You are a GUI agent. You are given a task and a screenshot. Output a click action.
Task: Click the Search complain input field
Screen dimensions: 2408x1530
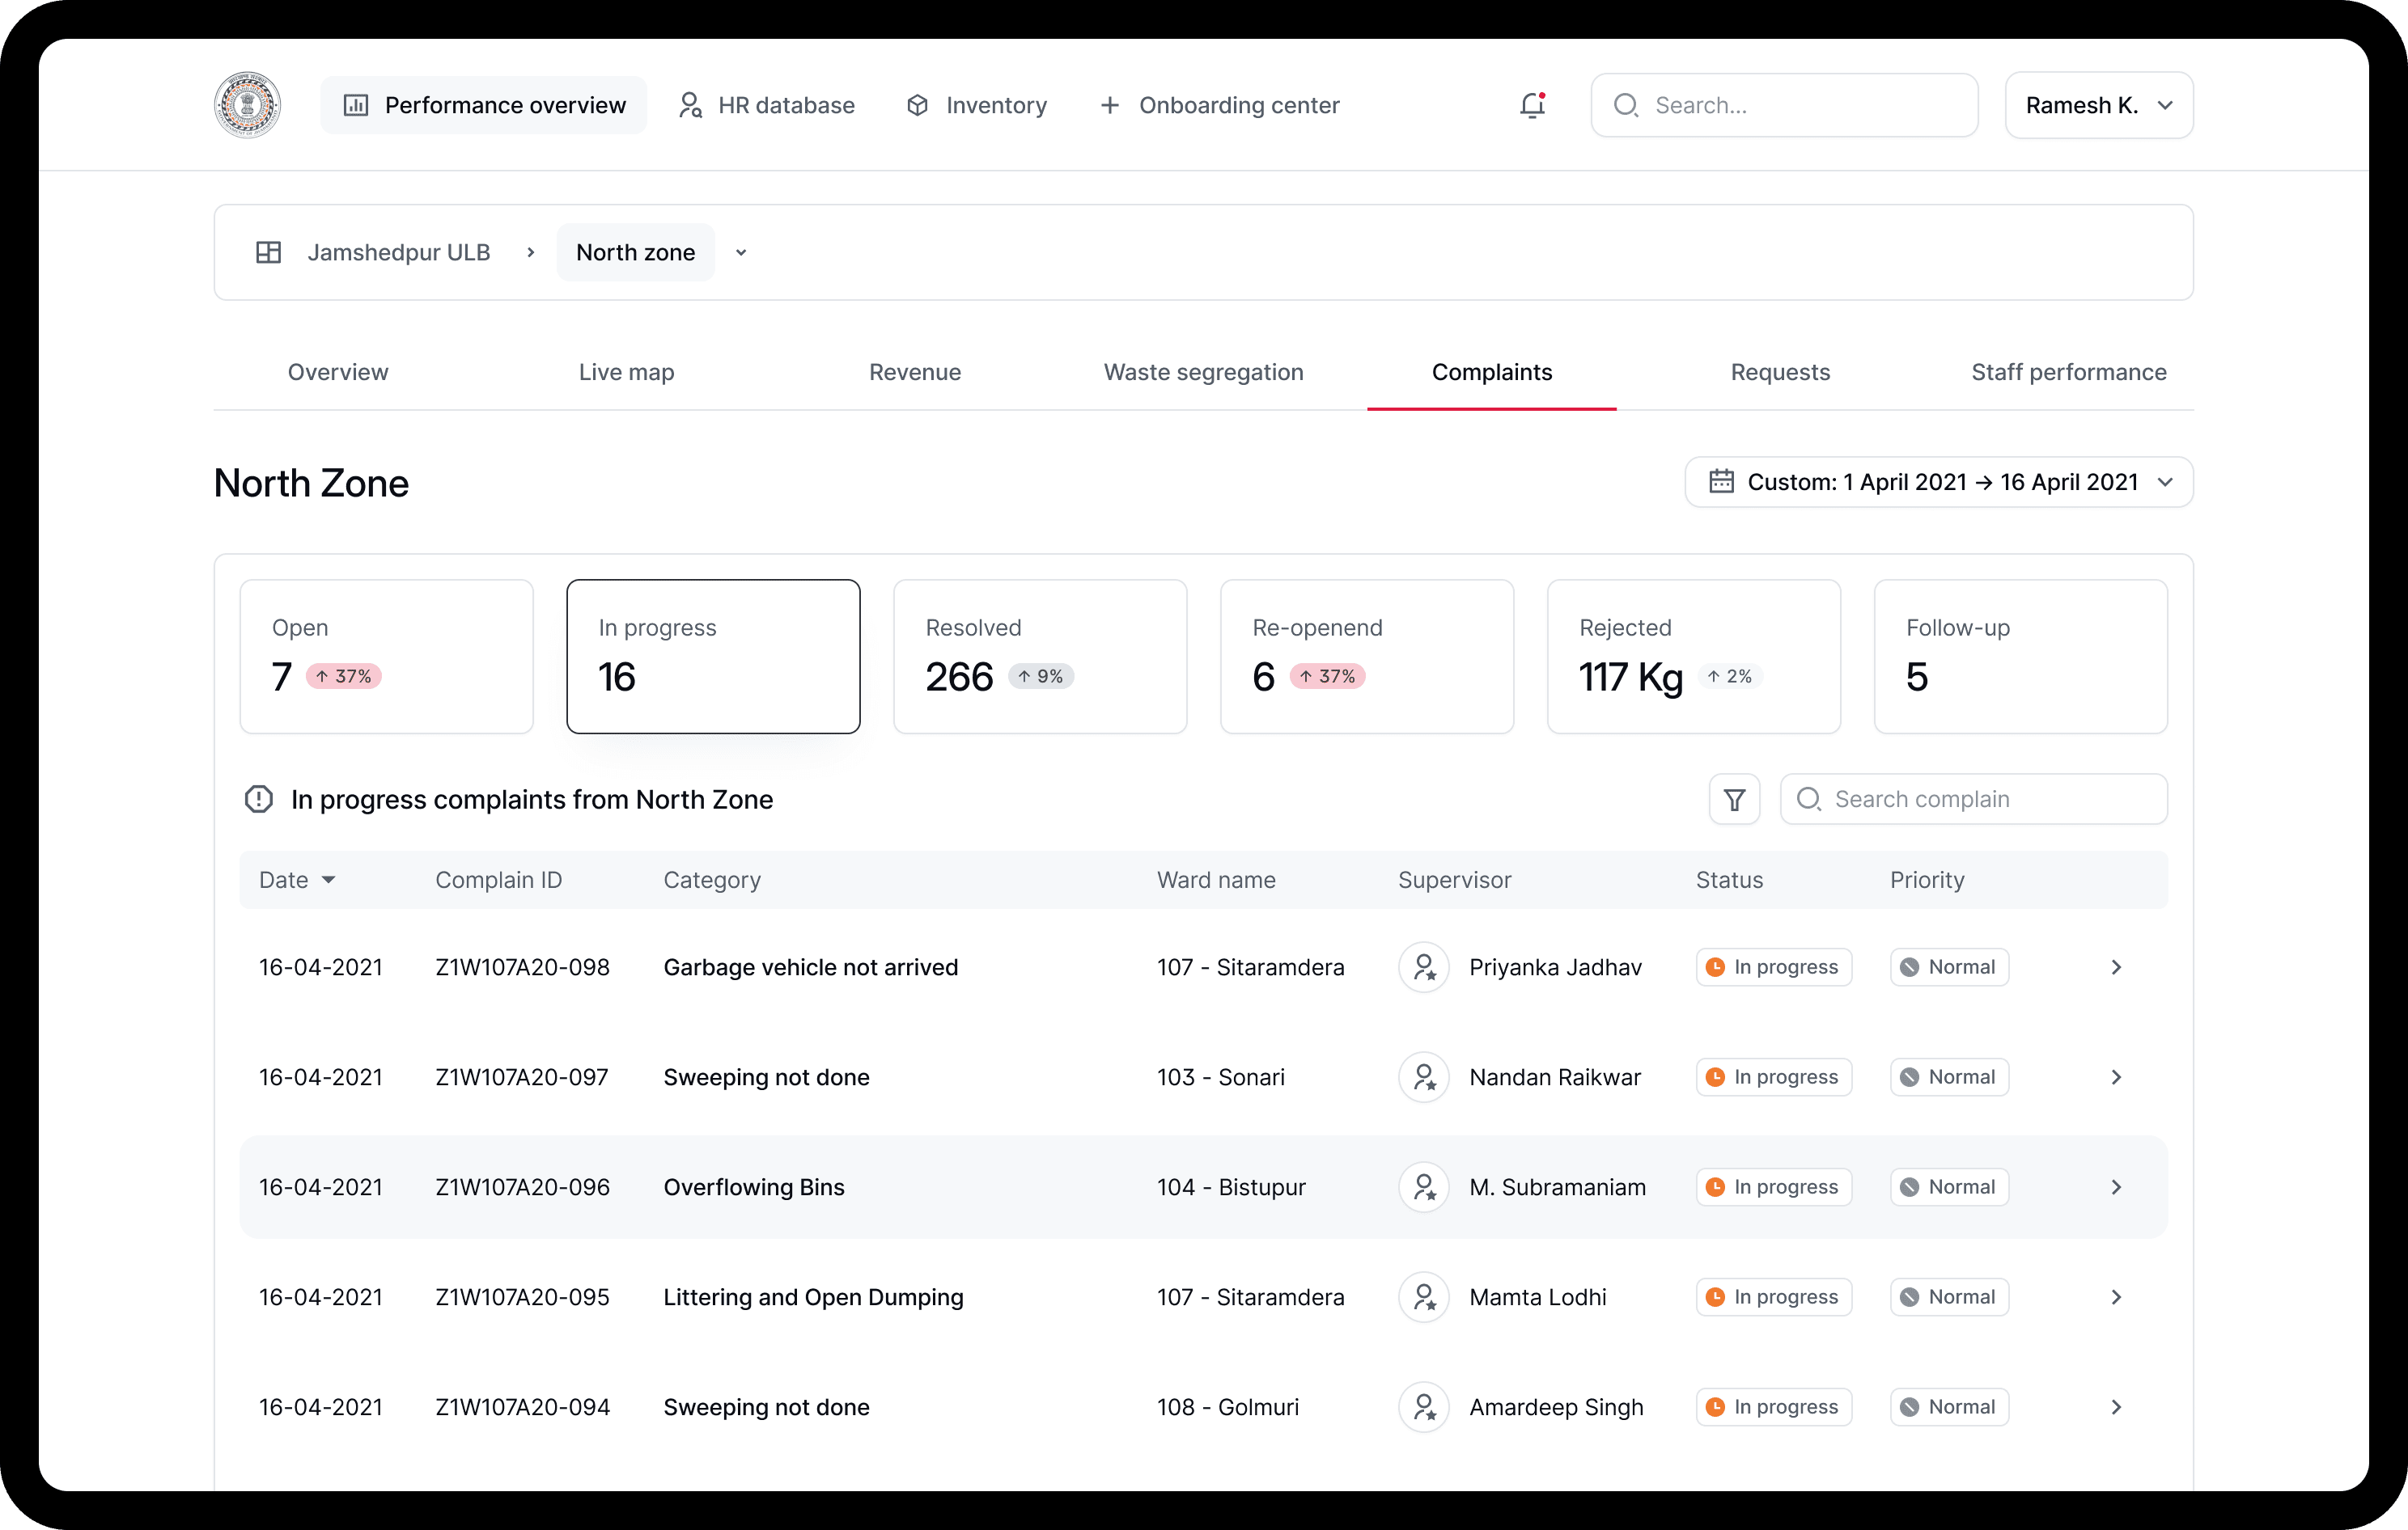pos(1990,800)
